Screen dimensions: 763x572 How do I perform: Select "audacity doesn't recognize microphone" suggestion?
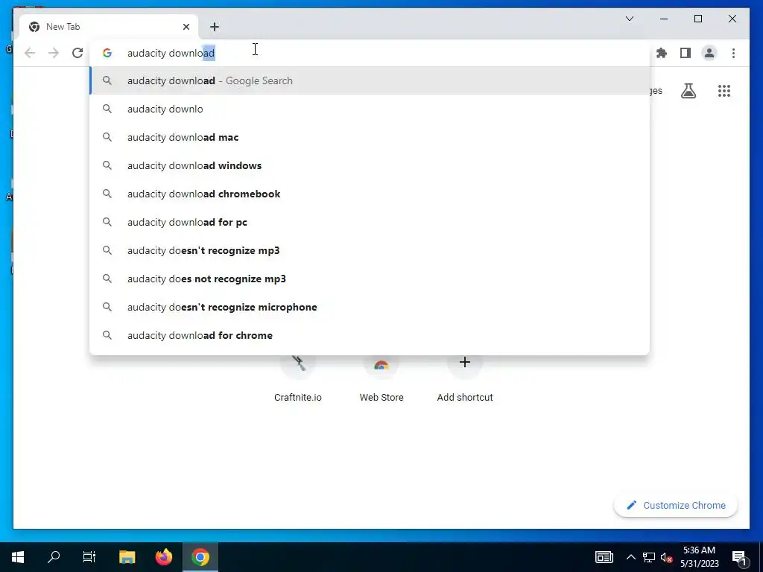[370, 307]
